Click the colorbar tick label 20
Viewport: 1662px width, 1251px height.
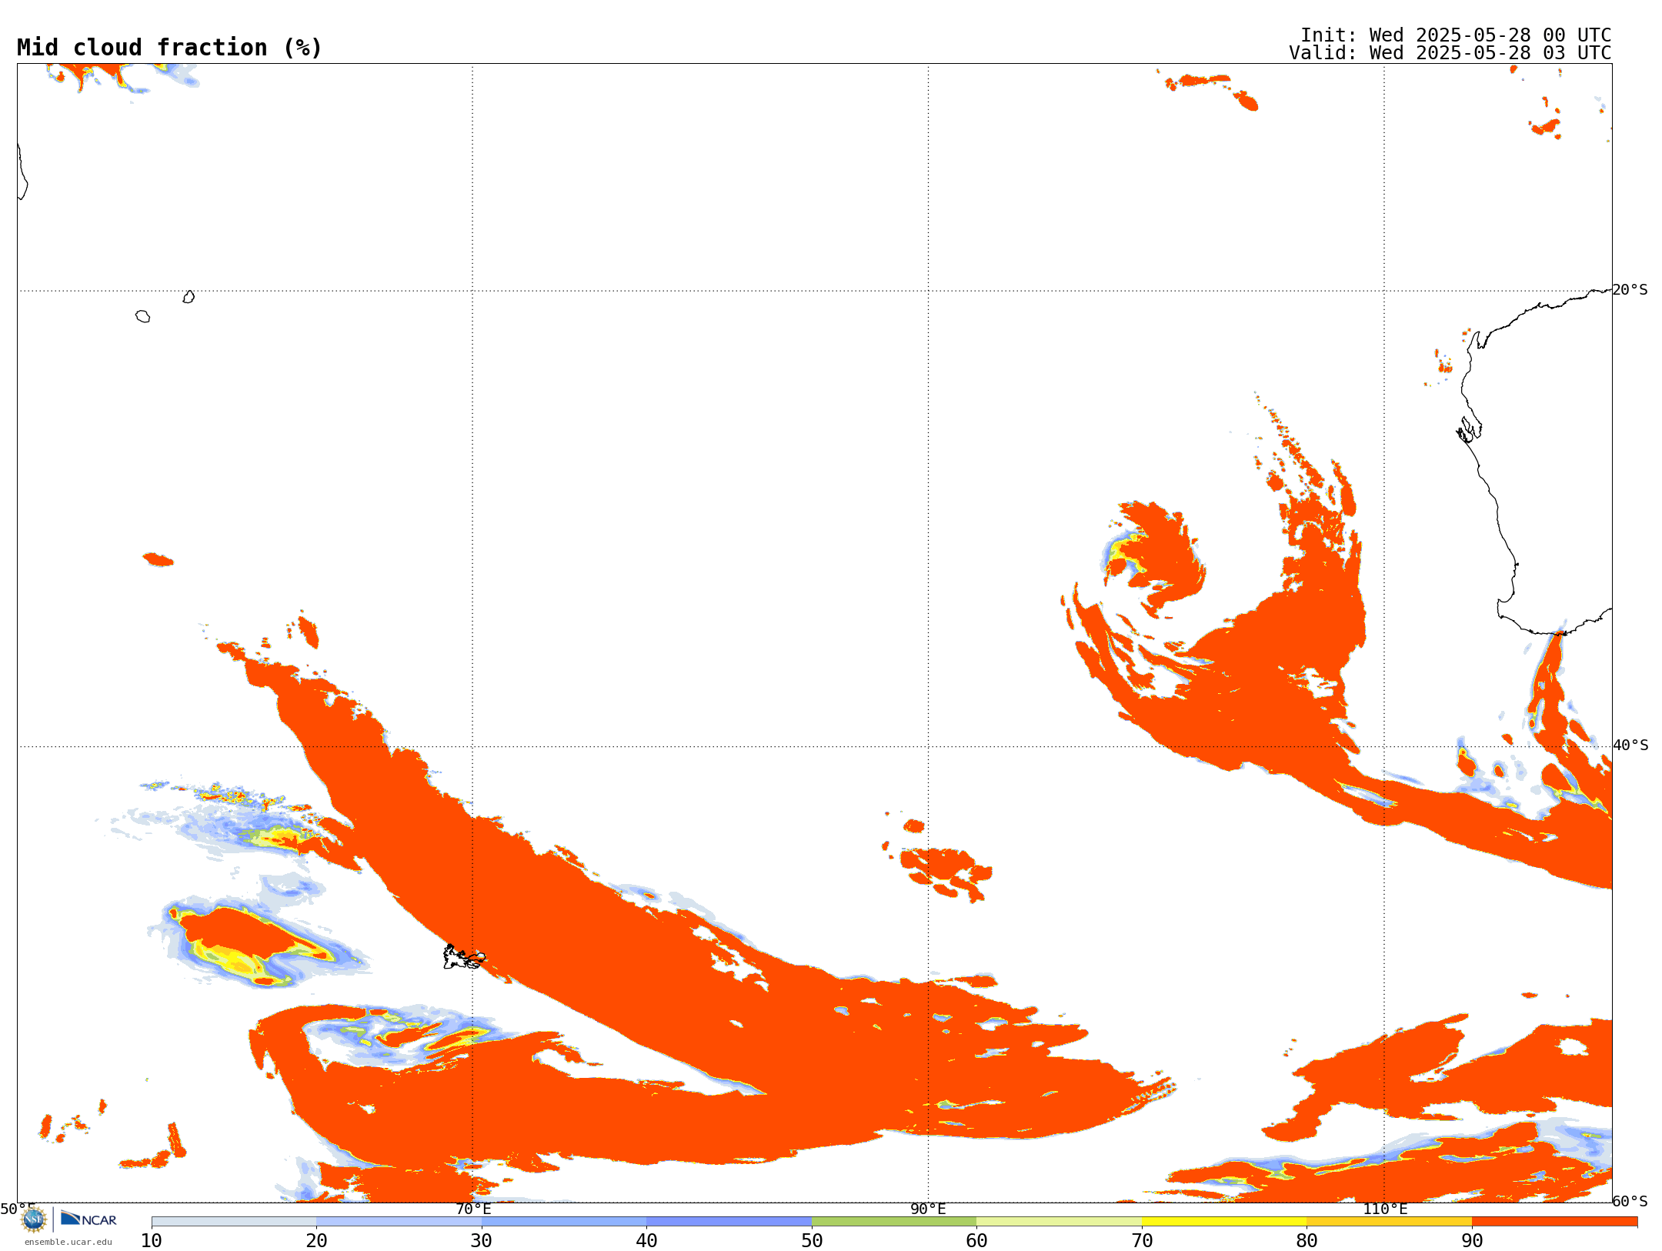click(316, 1240)
